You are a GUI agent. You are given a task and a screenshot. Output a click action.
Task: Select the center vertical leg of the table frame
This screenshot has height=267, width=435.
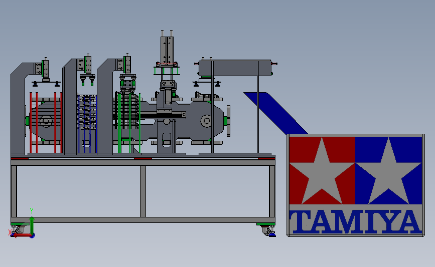[143, 191]
